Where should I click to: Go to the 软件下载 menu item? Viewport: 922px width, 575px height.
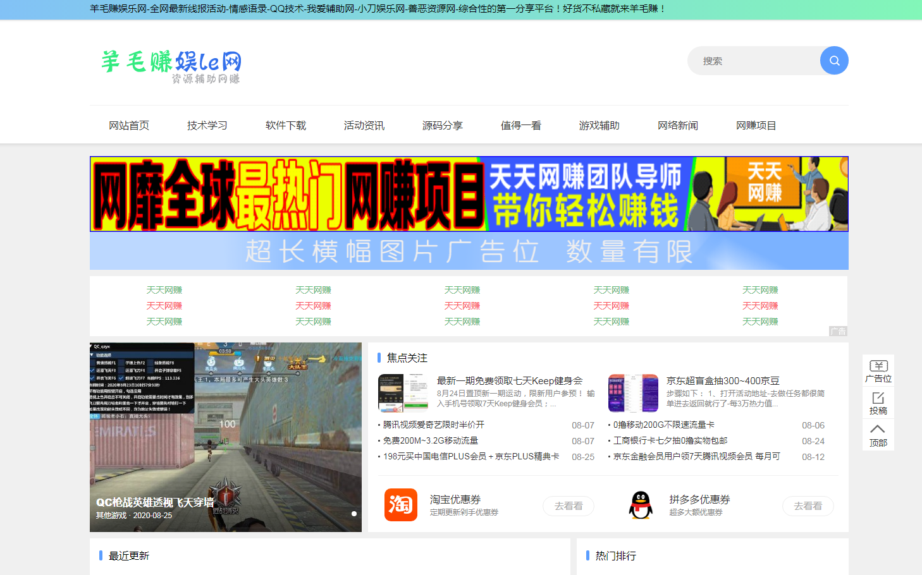pyautogui.click(x=286, y=125)
